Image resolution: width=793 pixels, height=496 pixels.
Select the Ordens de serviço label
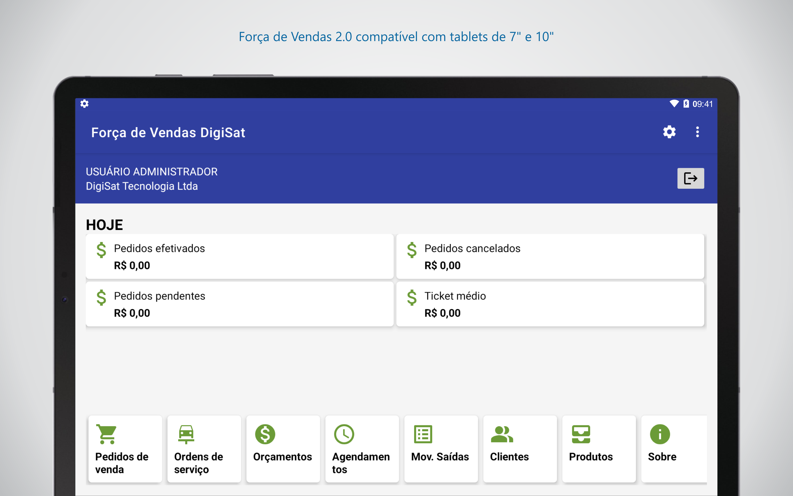(x=199, y=463)
